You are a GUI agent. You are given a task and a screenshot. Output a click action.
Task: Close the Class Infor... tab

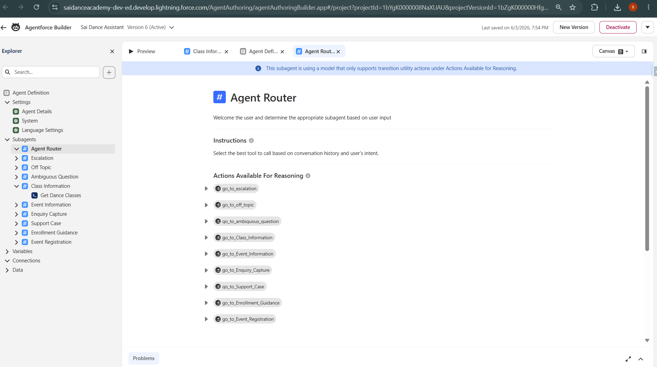point(226,52)
